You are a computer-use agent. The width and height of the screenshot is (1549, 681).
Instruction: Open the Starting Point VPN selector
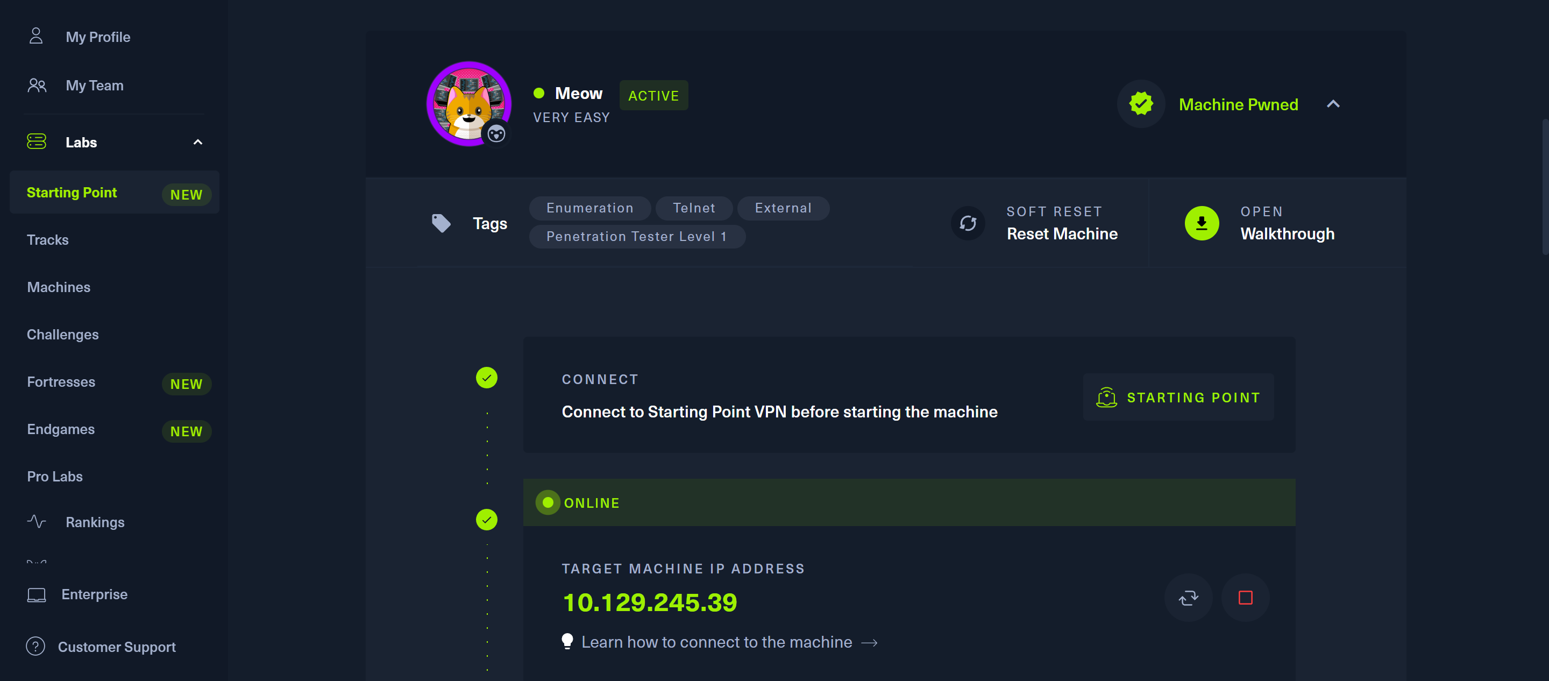point(1178,397)
